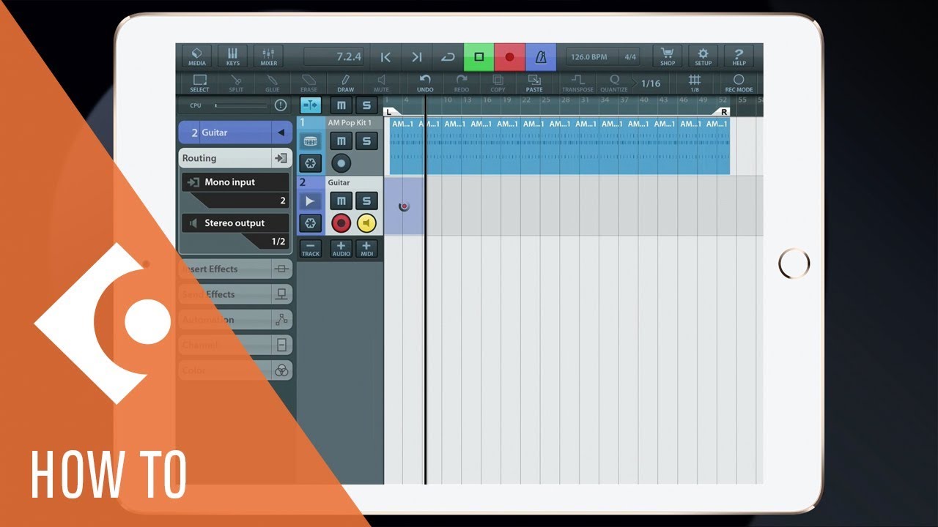
Task: Choose the MUTE tool
Action: coord(382,83)
